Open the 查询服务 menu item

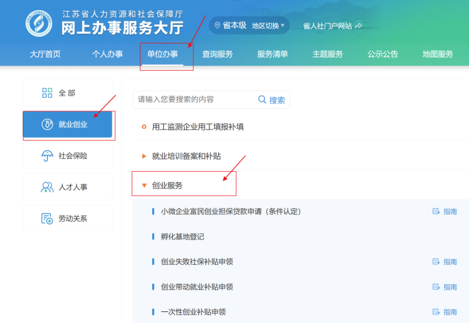tap(217, 54)
